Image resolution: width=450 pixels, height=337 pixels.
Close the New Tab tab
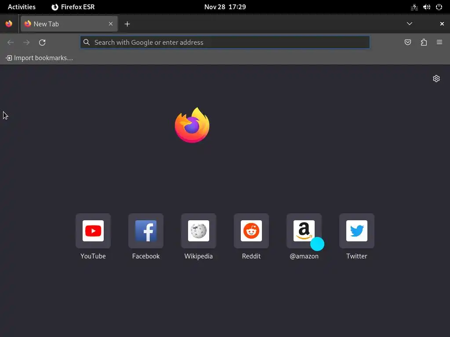(x=111, y=24)
